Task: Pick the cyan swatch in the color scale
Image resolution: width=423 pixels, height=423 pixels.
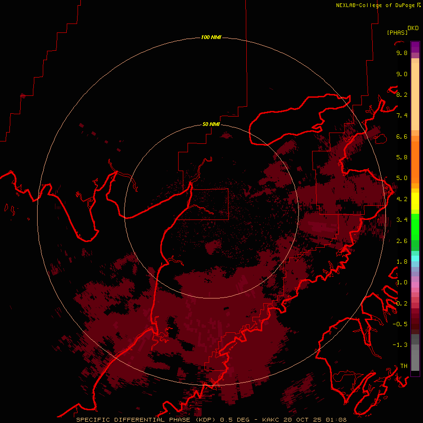Action: (415, 258)
